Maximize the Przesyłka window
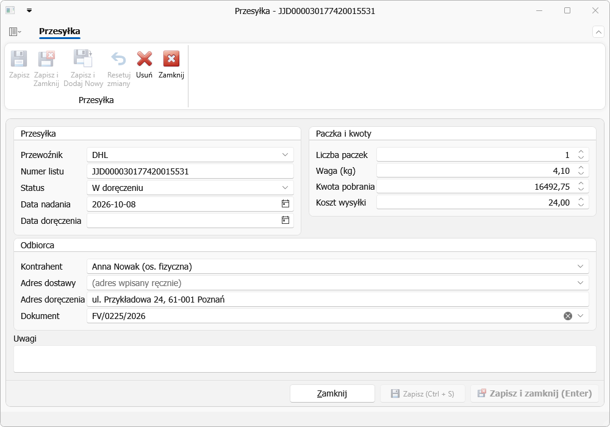Screen dimensions: 610x427 click(x=567, y=10)
